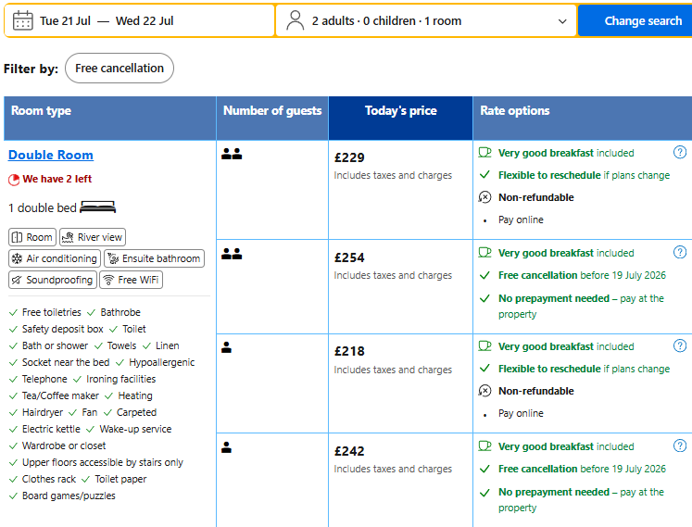Select the Ensuite bathroom badge
Viewport: 692px width, 527px height.
[155, 258]
